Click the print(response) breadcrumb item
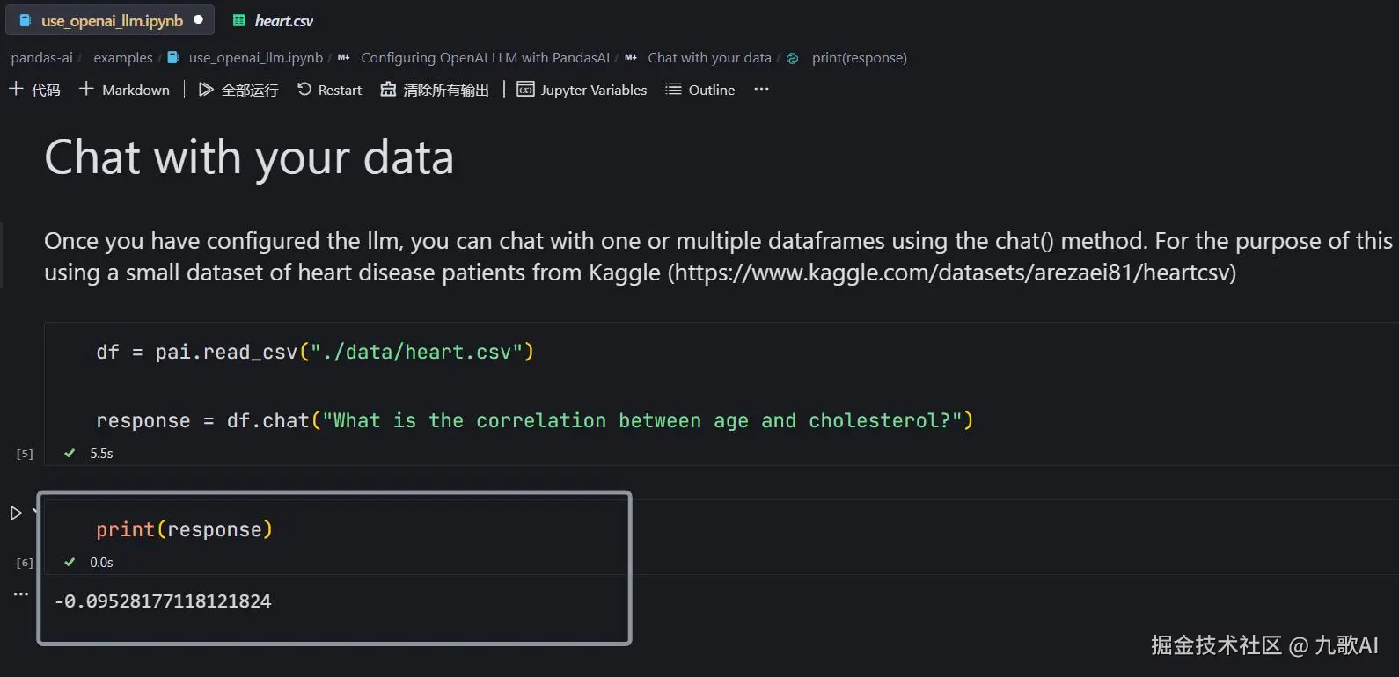 859,58
